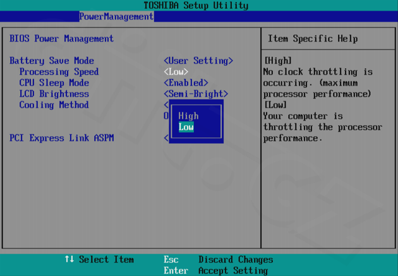This screenshot has width=398, height=276.
Task: Click the Item Specific Help header
Action: pos(313,39)
